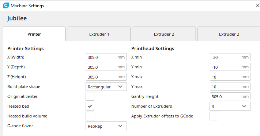Select the Y min value field
Image resolution: width=260 pixels, height=136 pixels.
click(x=230, y=67)
